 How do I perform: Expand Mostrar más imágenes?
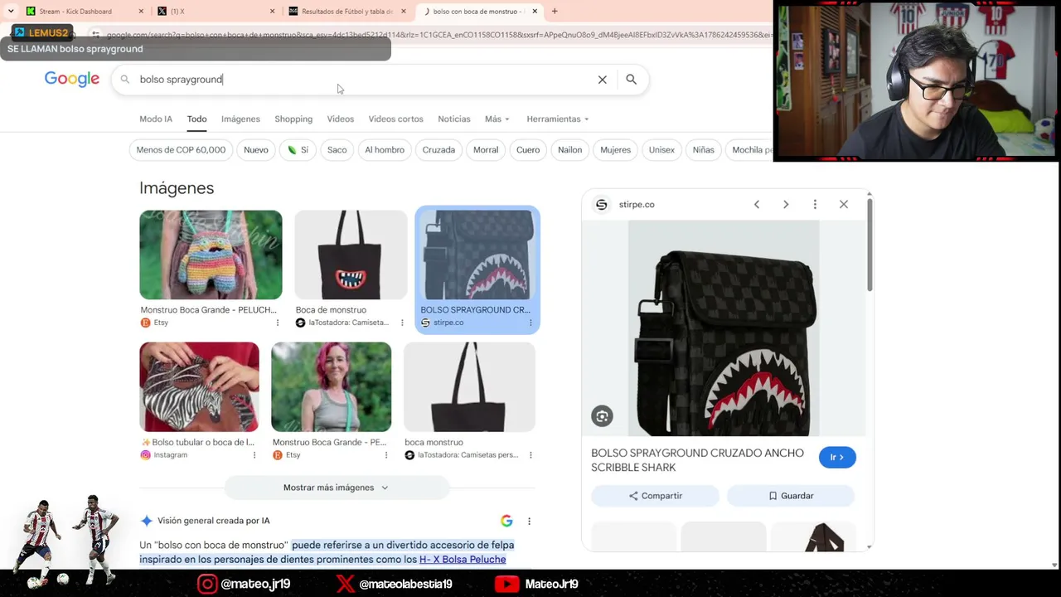(337, 488)
